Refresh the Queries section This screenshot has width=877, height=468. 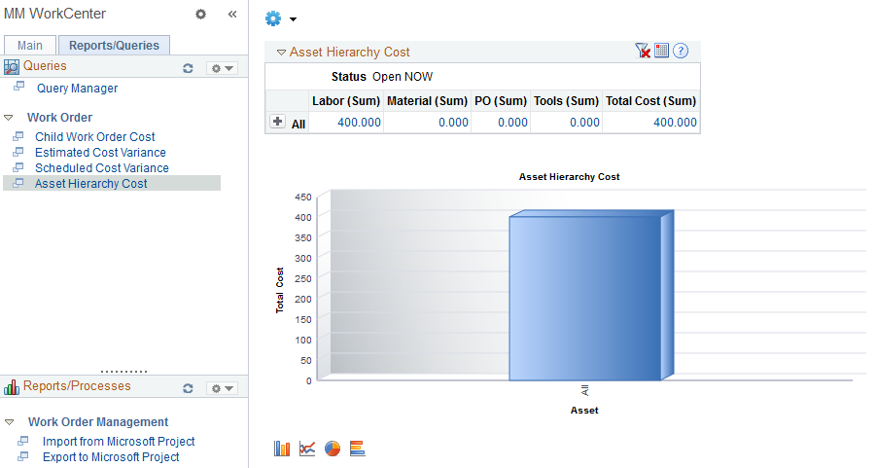pos(188,68)
